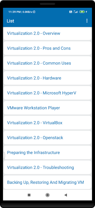This screenshot has width=95, height=208.
Task: Tap the battery indicator in status bar
Action: point(82,12)
